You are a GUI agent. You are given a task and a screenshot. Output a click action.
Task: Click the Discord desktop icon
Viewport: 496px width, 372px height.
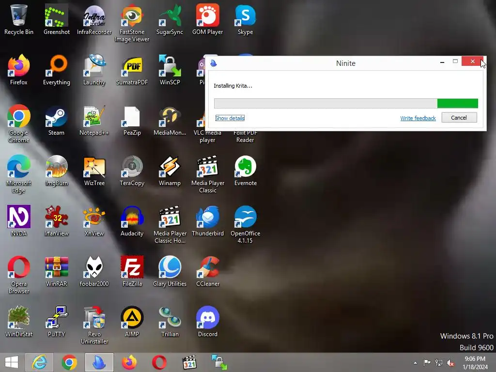[x=207, y=322]
